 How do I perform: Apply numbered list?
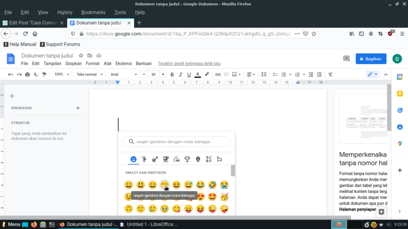pos(297,75)
